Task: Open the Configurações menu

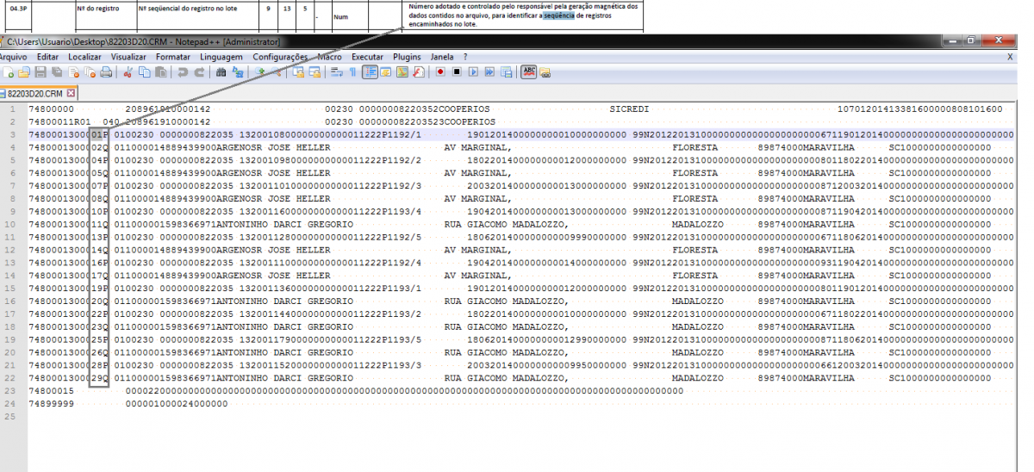Action: click(280, 56)
